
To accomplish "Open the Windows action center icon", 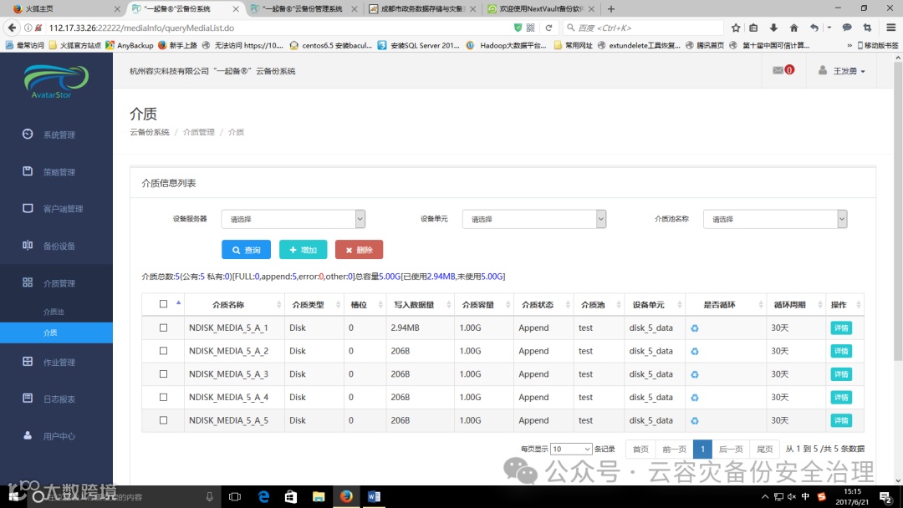I will click(886, 497).
